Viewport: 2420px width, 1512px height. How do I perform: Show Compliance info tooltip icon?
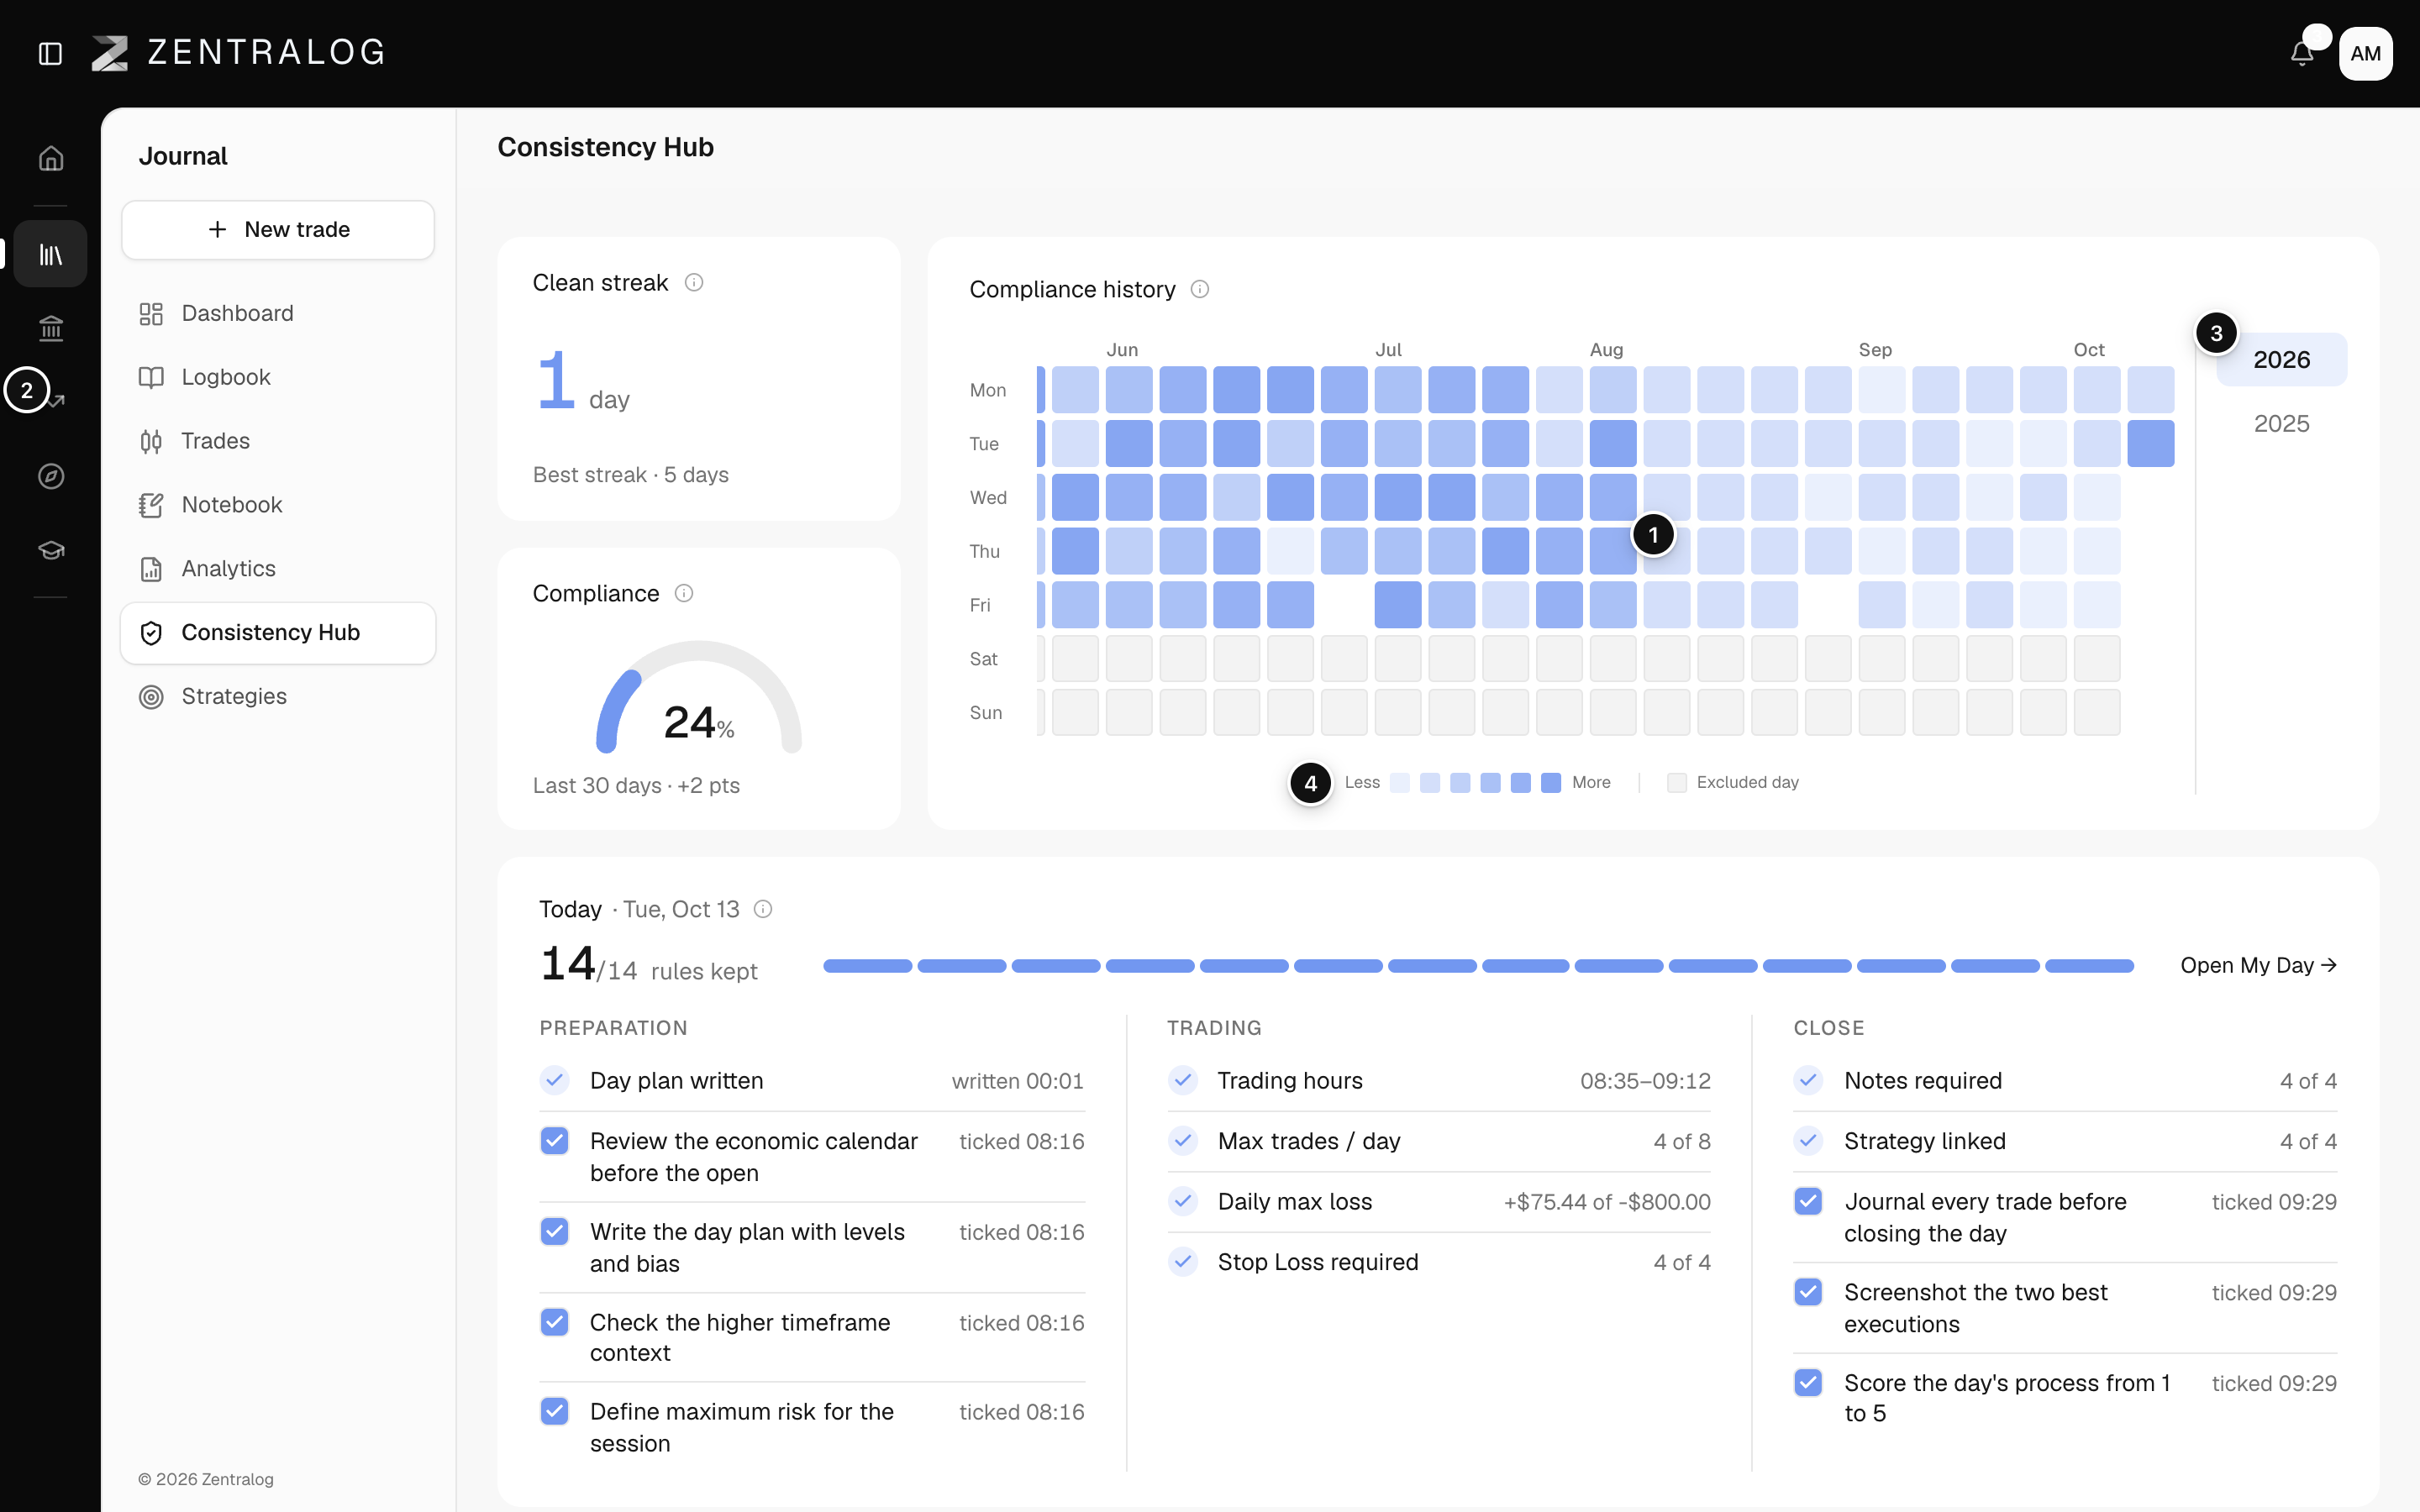point(684,594)
